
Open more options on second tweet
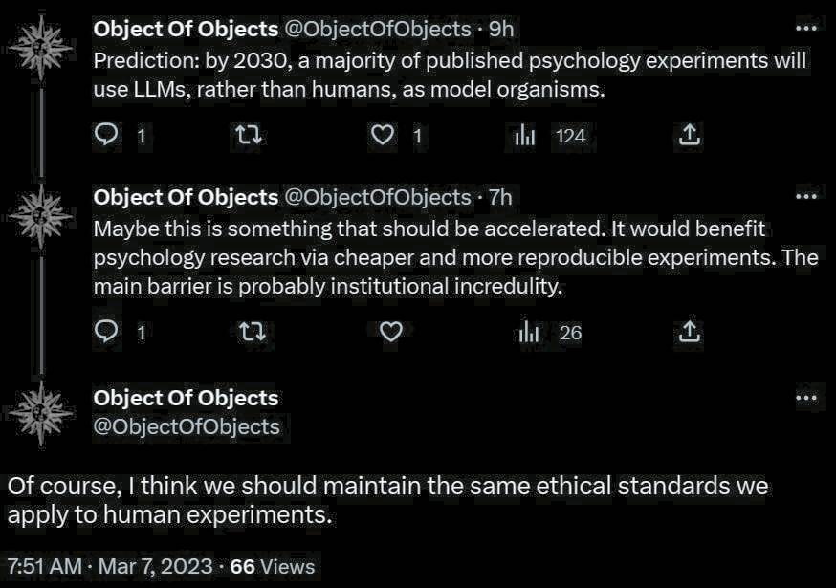(x=806, y=196)
